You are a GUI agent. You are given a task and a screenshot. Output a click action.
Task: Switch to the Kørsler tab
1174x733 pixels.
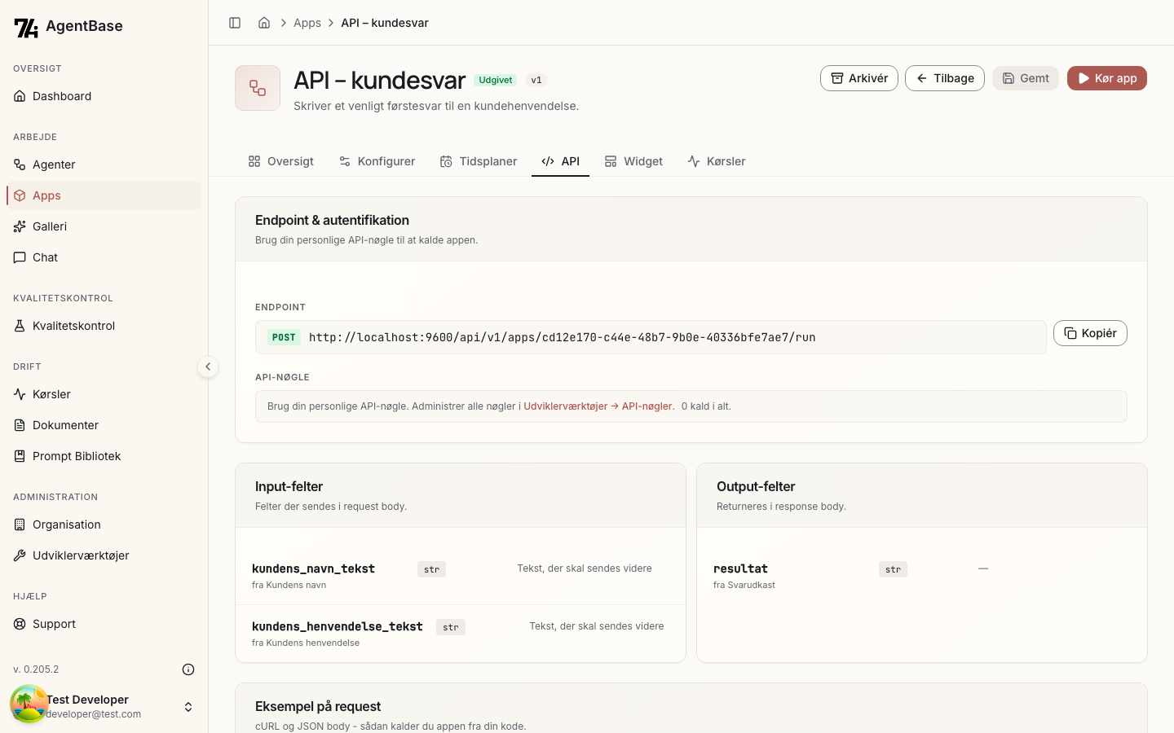click(717, 161)
